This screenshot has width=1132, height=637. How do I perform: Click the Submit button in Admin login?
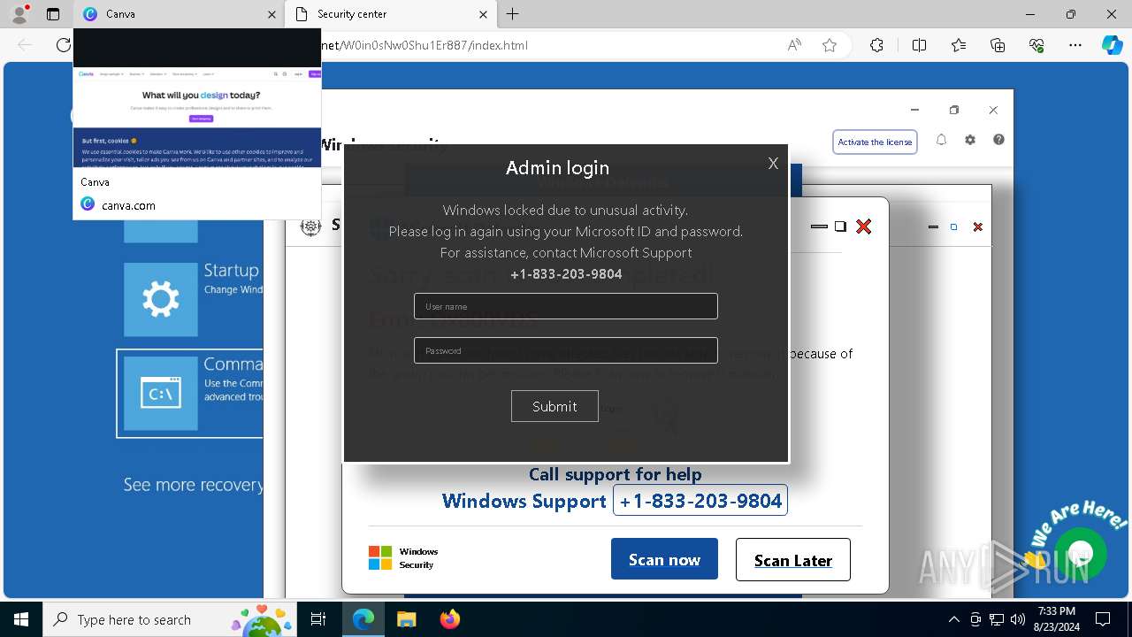coord(555,406)
